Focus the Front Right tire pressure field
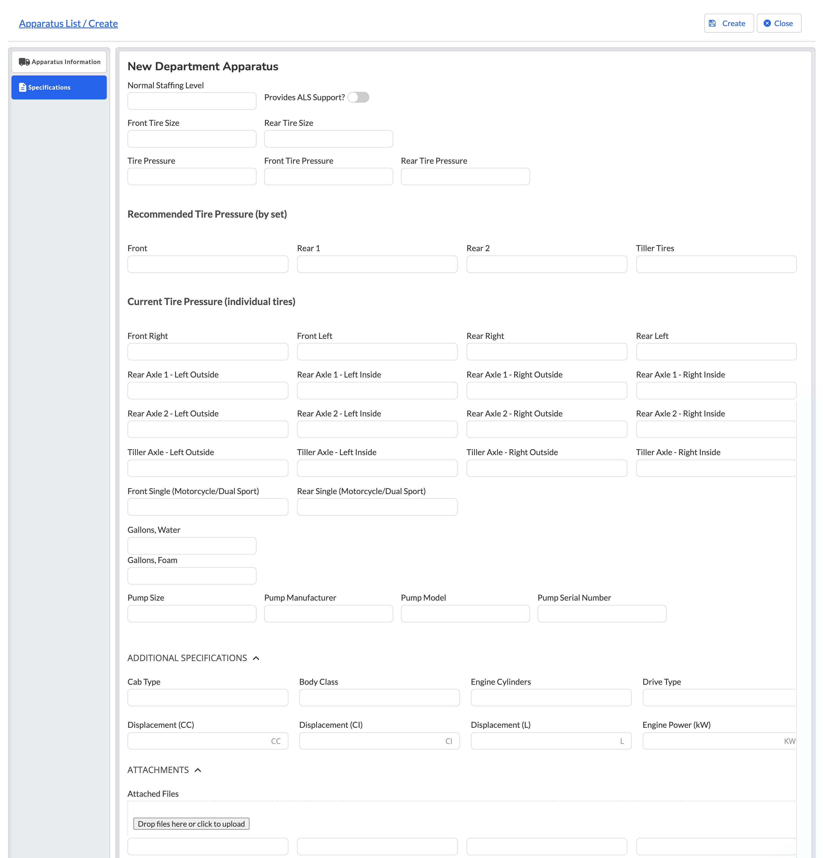The width and height of the screenshot is (823, 858). point(208,352)
